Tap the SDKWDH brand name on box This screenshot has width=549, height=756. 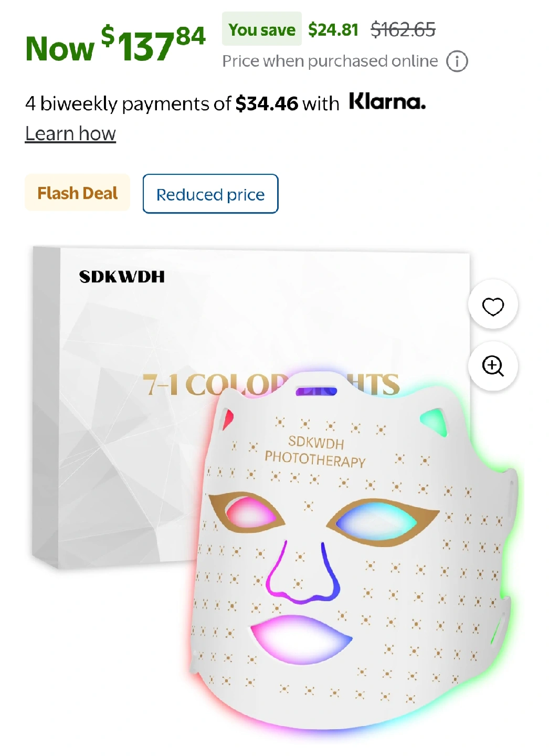click(x=122, y=277)
